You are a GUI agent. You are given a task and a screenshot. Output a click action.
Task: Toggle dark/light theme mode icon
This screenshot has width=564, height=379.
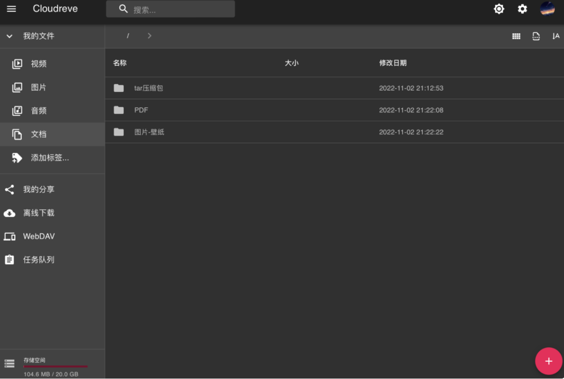pyautogui.click(x=499, y=9)
